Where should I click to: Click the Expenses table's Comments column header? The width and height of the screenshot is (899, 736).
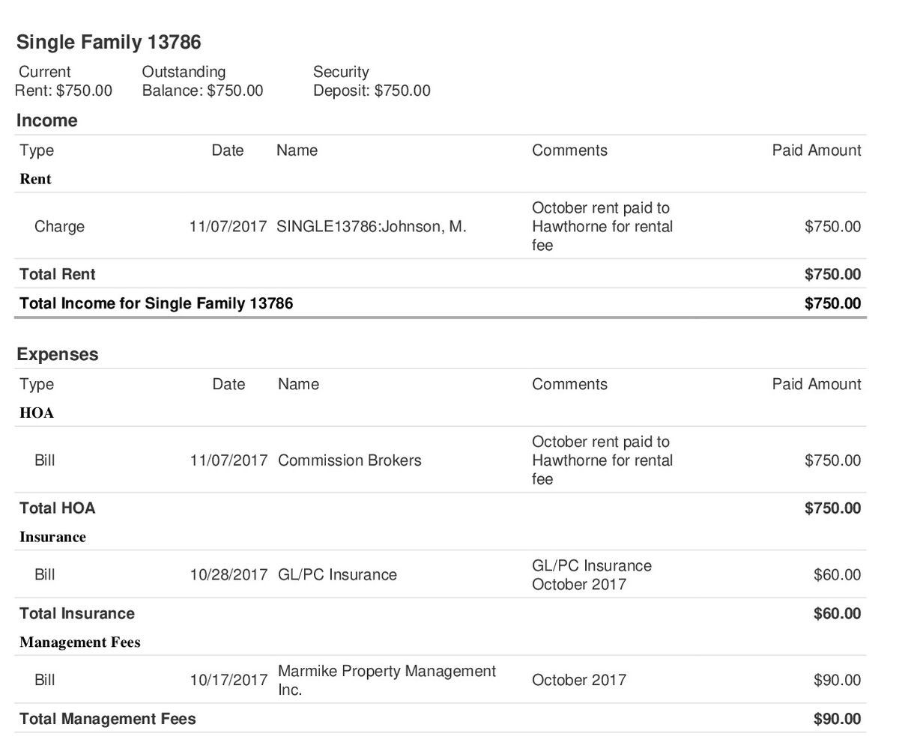(x=569, y=384)
